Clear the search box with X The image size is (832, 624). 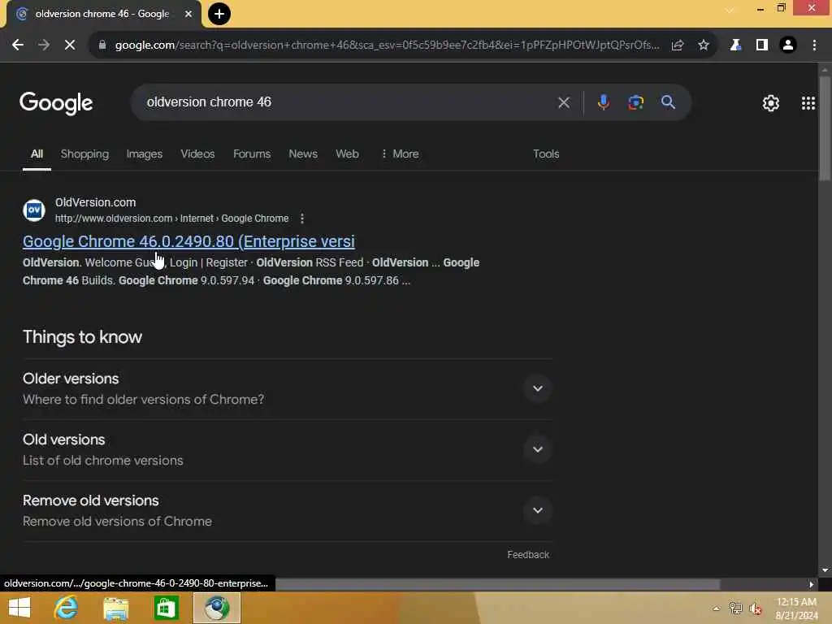coord(564,102)
